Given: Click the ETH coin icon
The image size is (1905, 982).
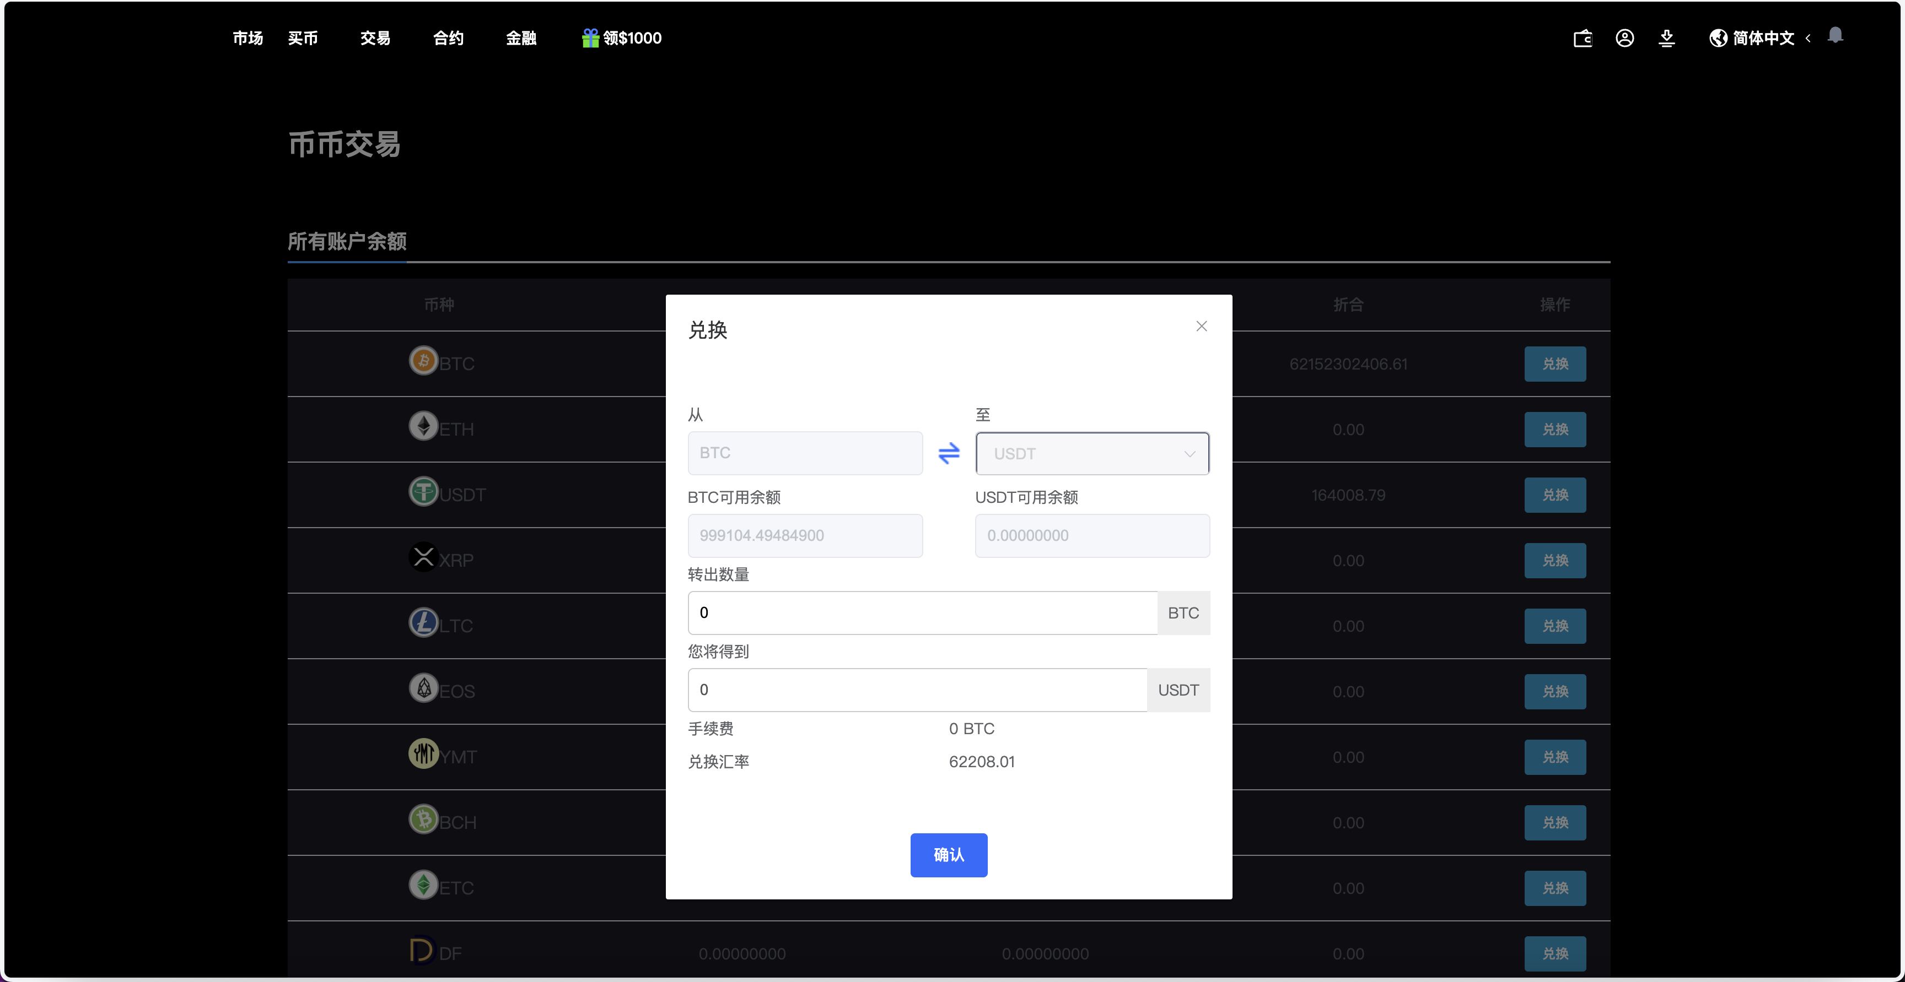Looking at the screenshot, I should [423, 426].
